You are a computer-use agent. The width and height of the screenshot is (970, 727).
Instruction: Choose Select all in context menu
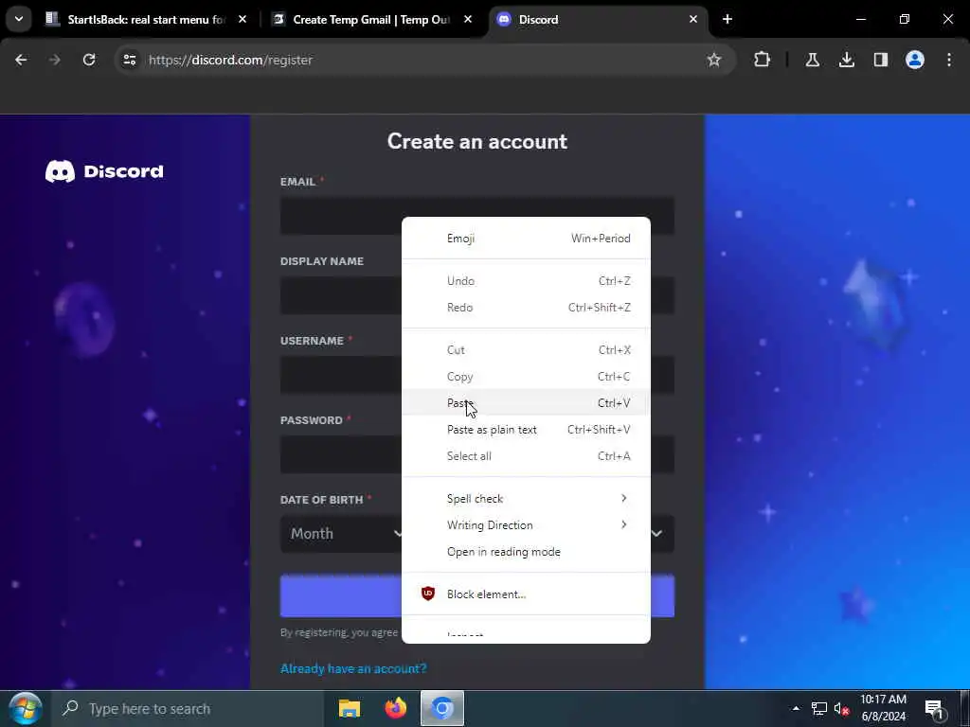526,456
